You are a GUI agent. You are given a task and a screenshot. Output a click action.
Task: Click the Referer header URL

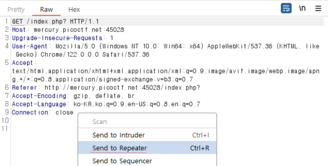pos(122,87)
